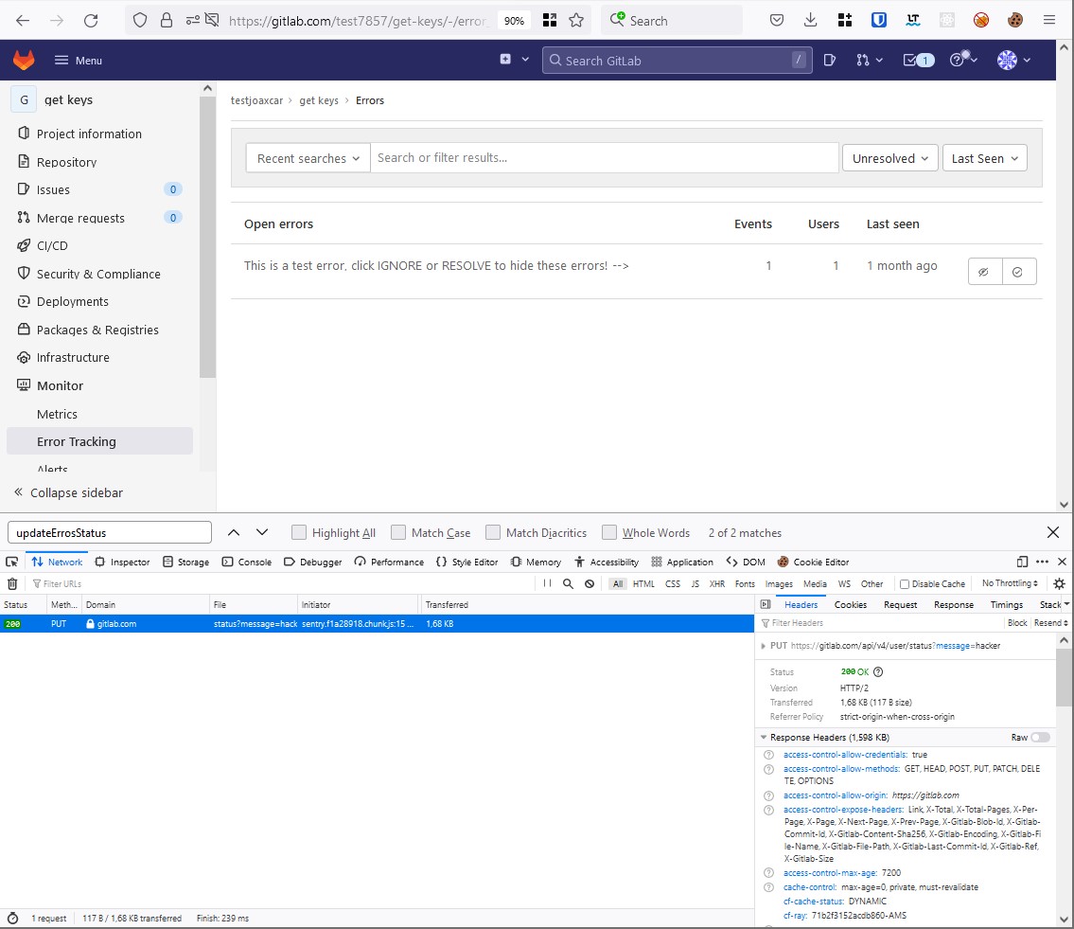
Task: Open the Recent searches dropdown
Action: point(308,158)
